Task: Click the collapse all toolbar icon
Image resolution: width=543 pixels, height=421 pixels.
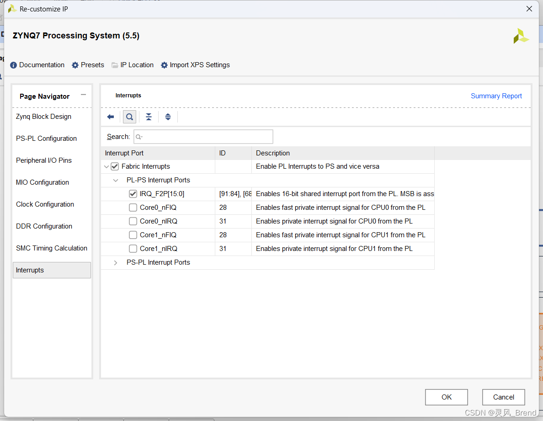Action: (149, 117)
